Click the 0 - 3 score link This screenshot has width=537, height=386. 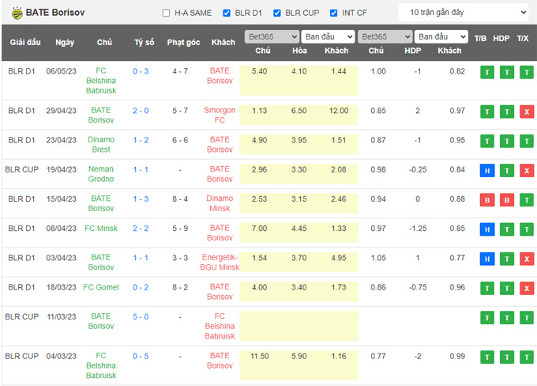coord(141,71)
